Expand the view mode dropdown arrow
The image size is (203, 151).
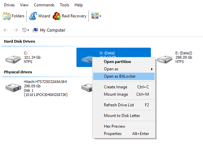click(100, 16)
